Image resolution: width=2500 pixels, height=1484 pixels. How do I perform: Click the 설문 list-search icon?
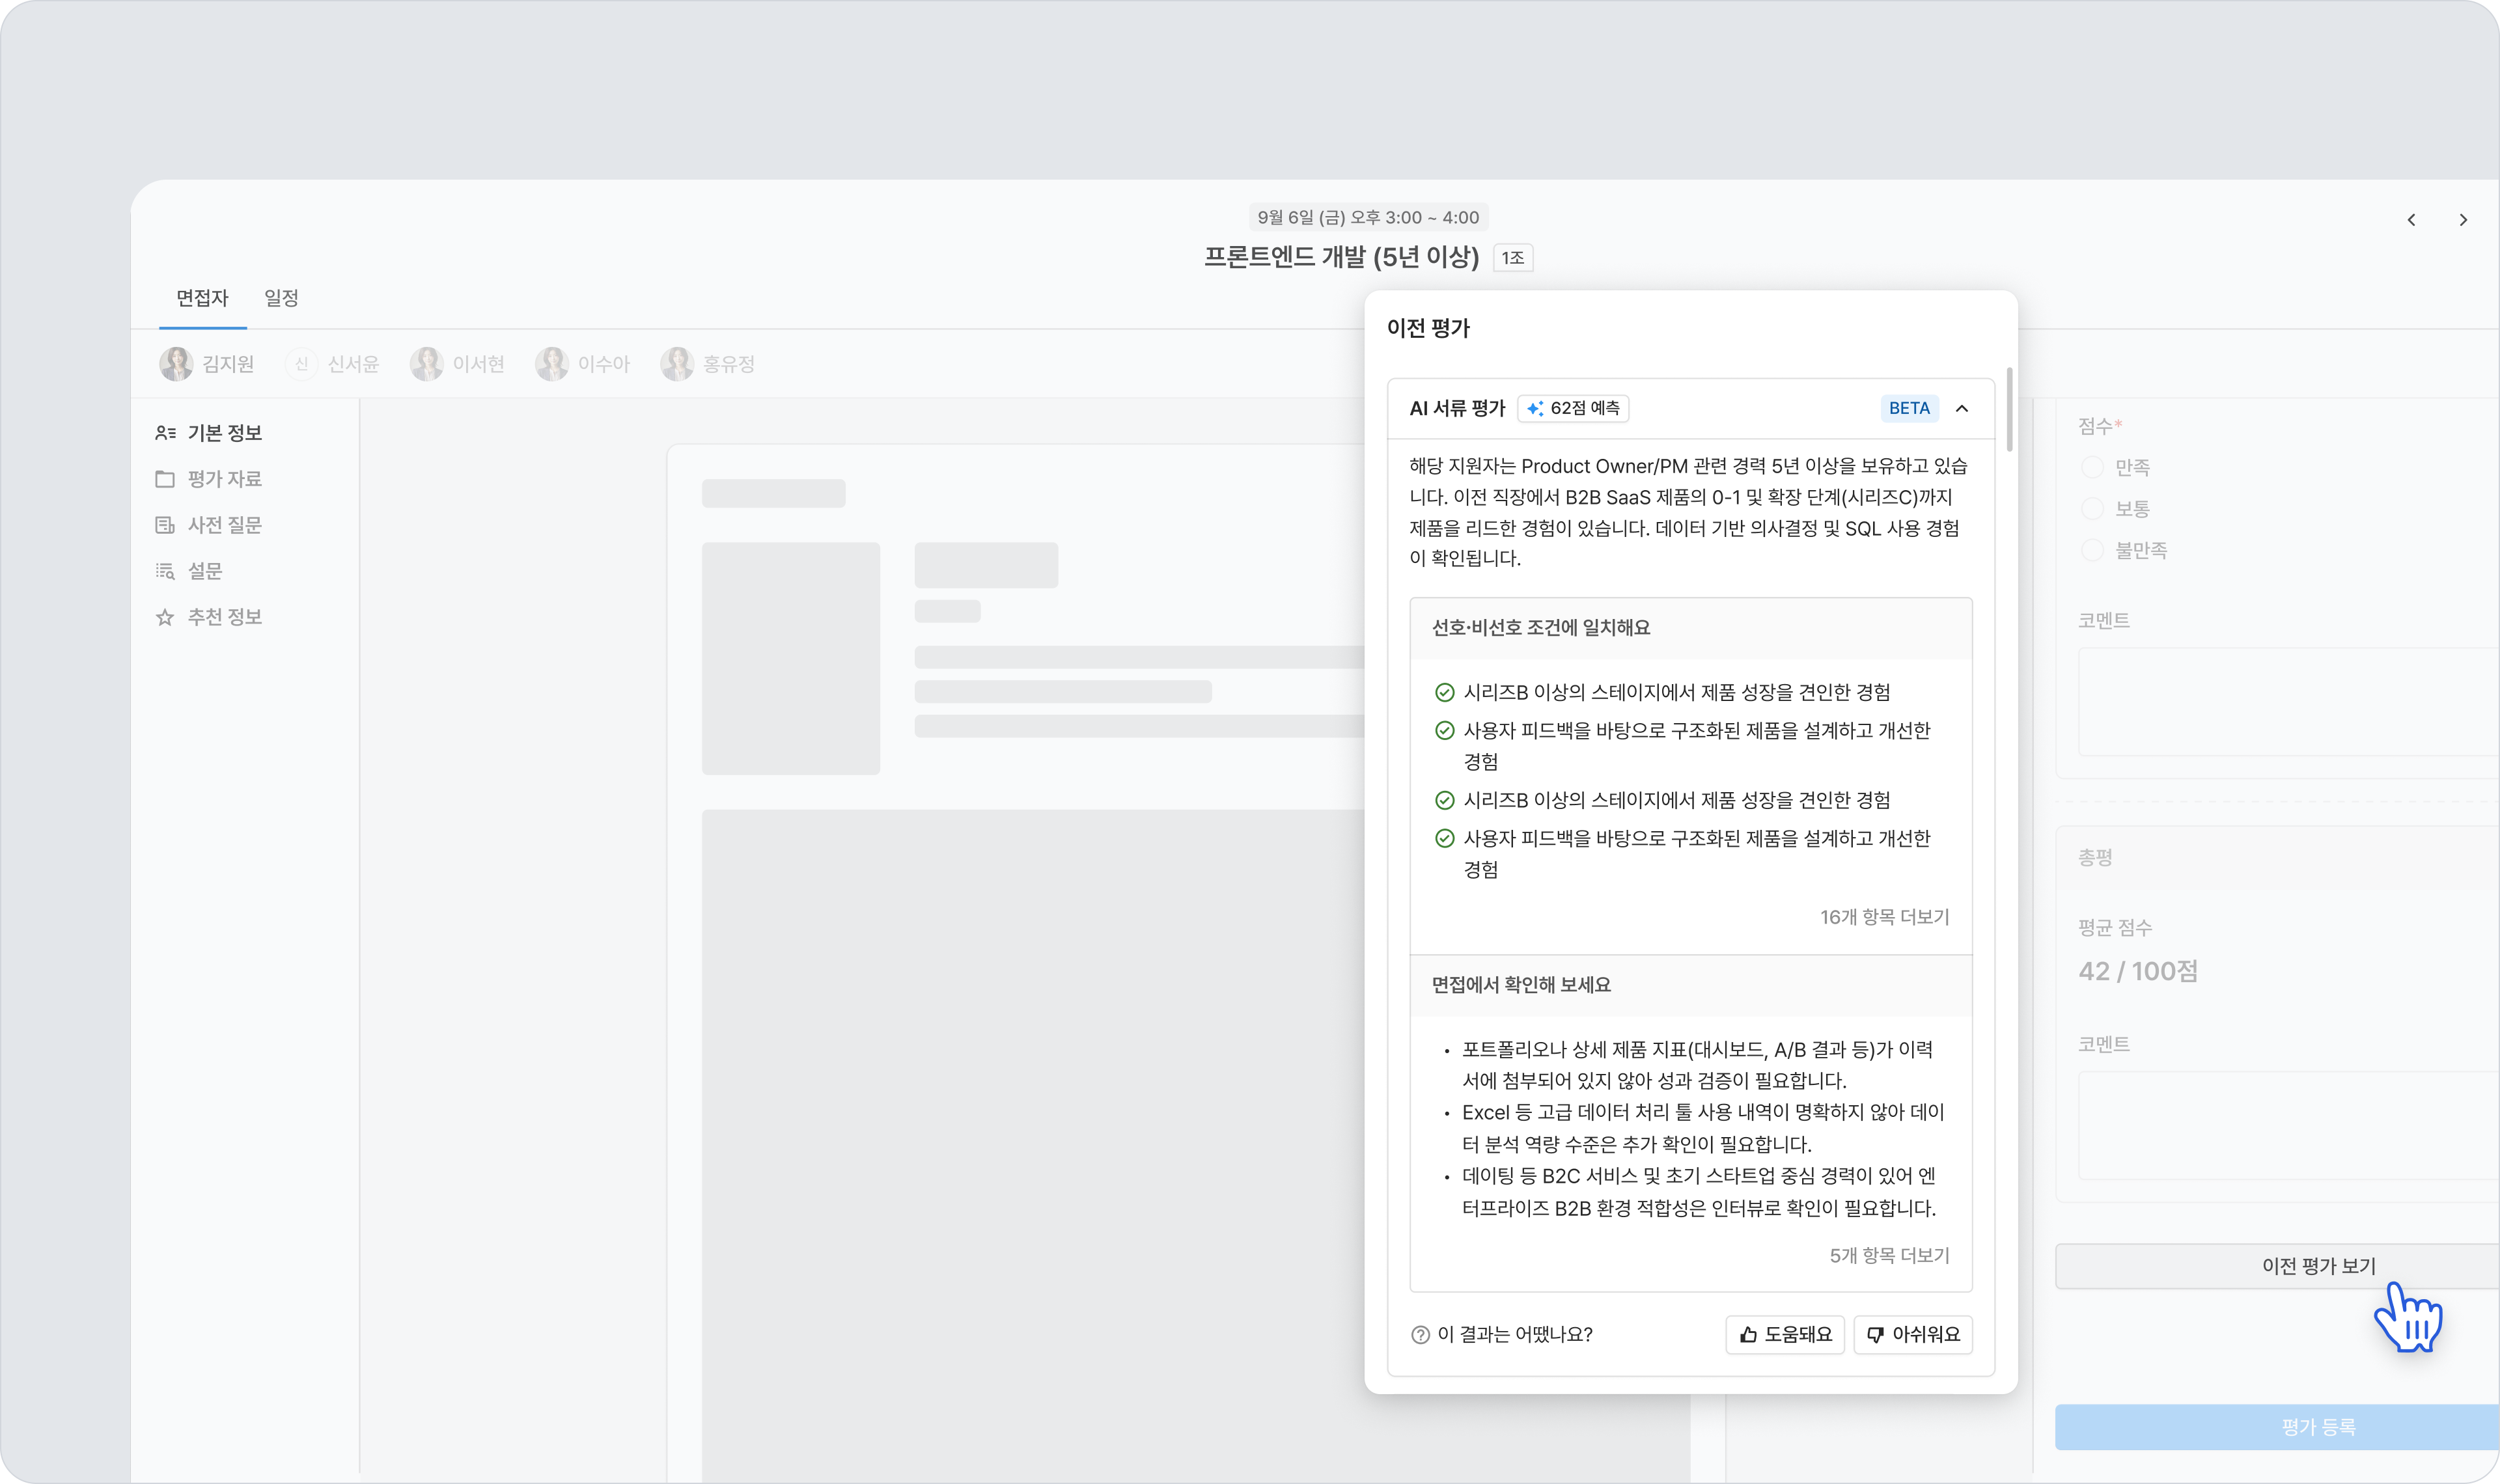(x=165, y=571)
